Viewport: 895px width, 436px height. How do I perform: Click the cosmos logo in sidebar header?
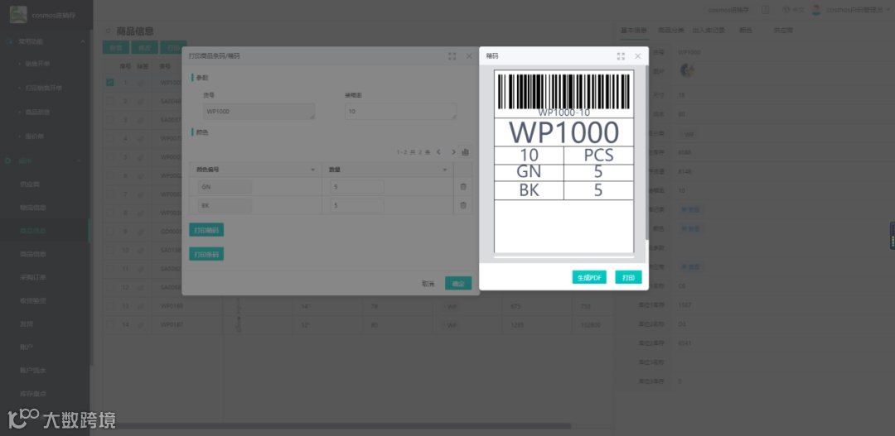tap(18, 15)
